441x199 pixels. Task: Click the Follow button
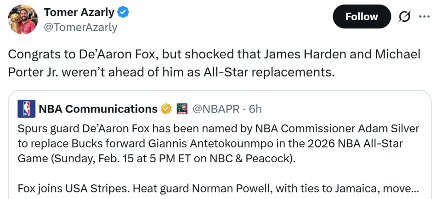click(362, 17)
